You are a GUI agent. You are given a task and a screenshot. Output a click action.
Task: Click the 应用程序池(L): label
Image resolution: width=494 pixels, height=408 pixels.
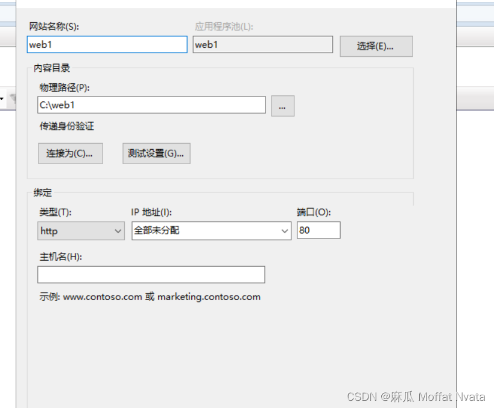224,27
